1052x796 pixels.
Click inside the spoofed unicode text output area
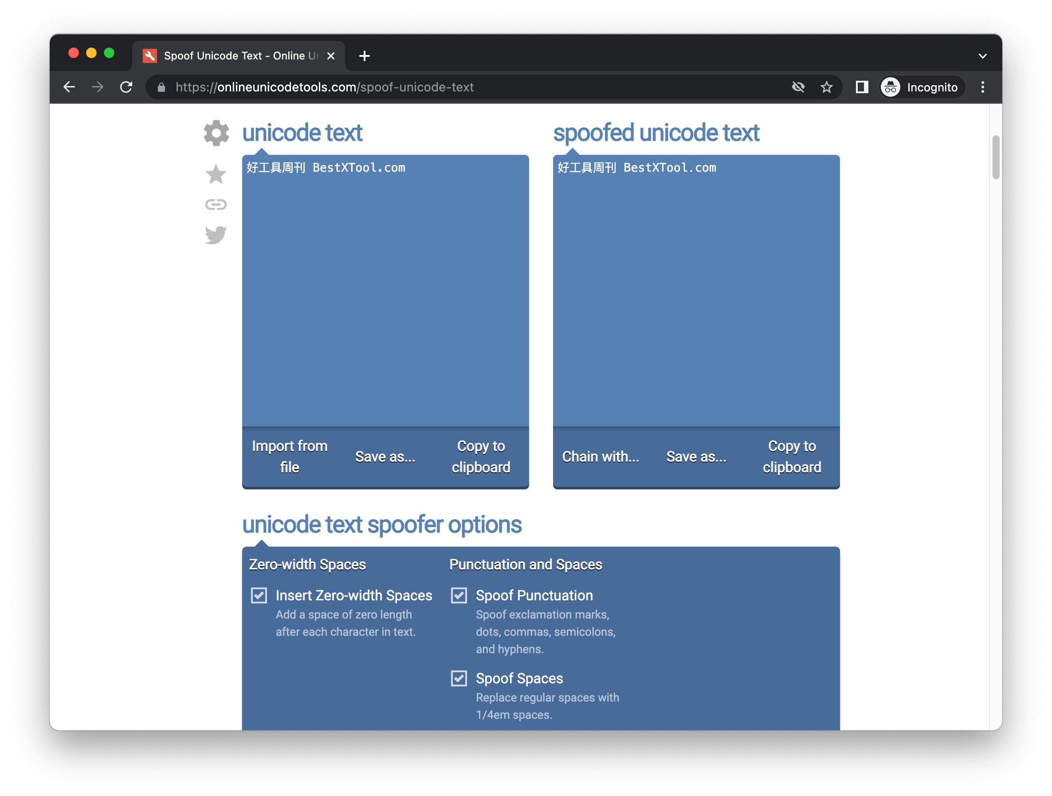(696, 290)
